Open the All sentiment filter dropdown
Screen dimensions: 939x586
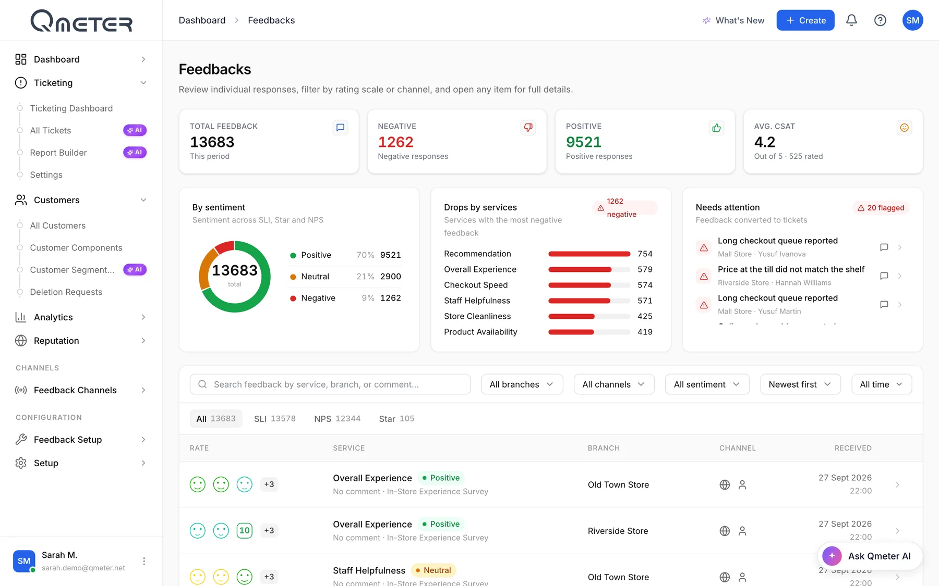pyautogui.click(x=707, y=384)
